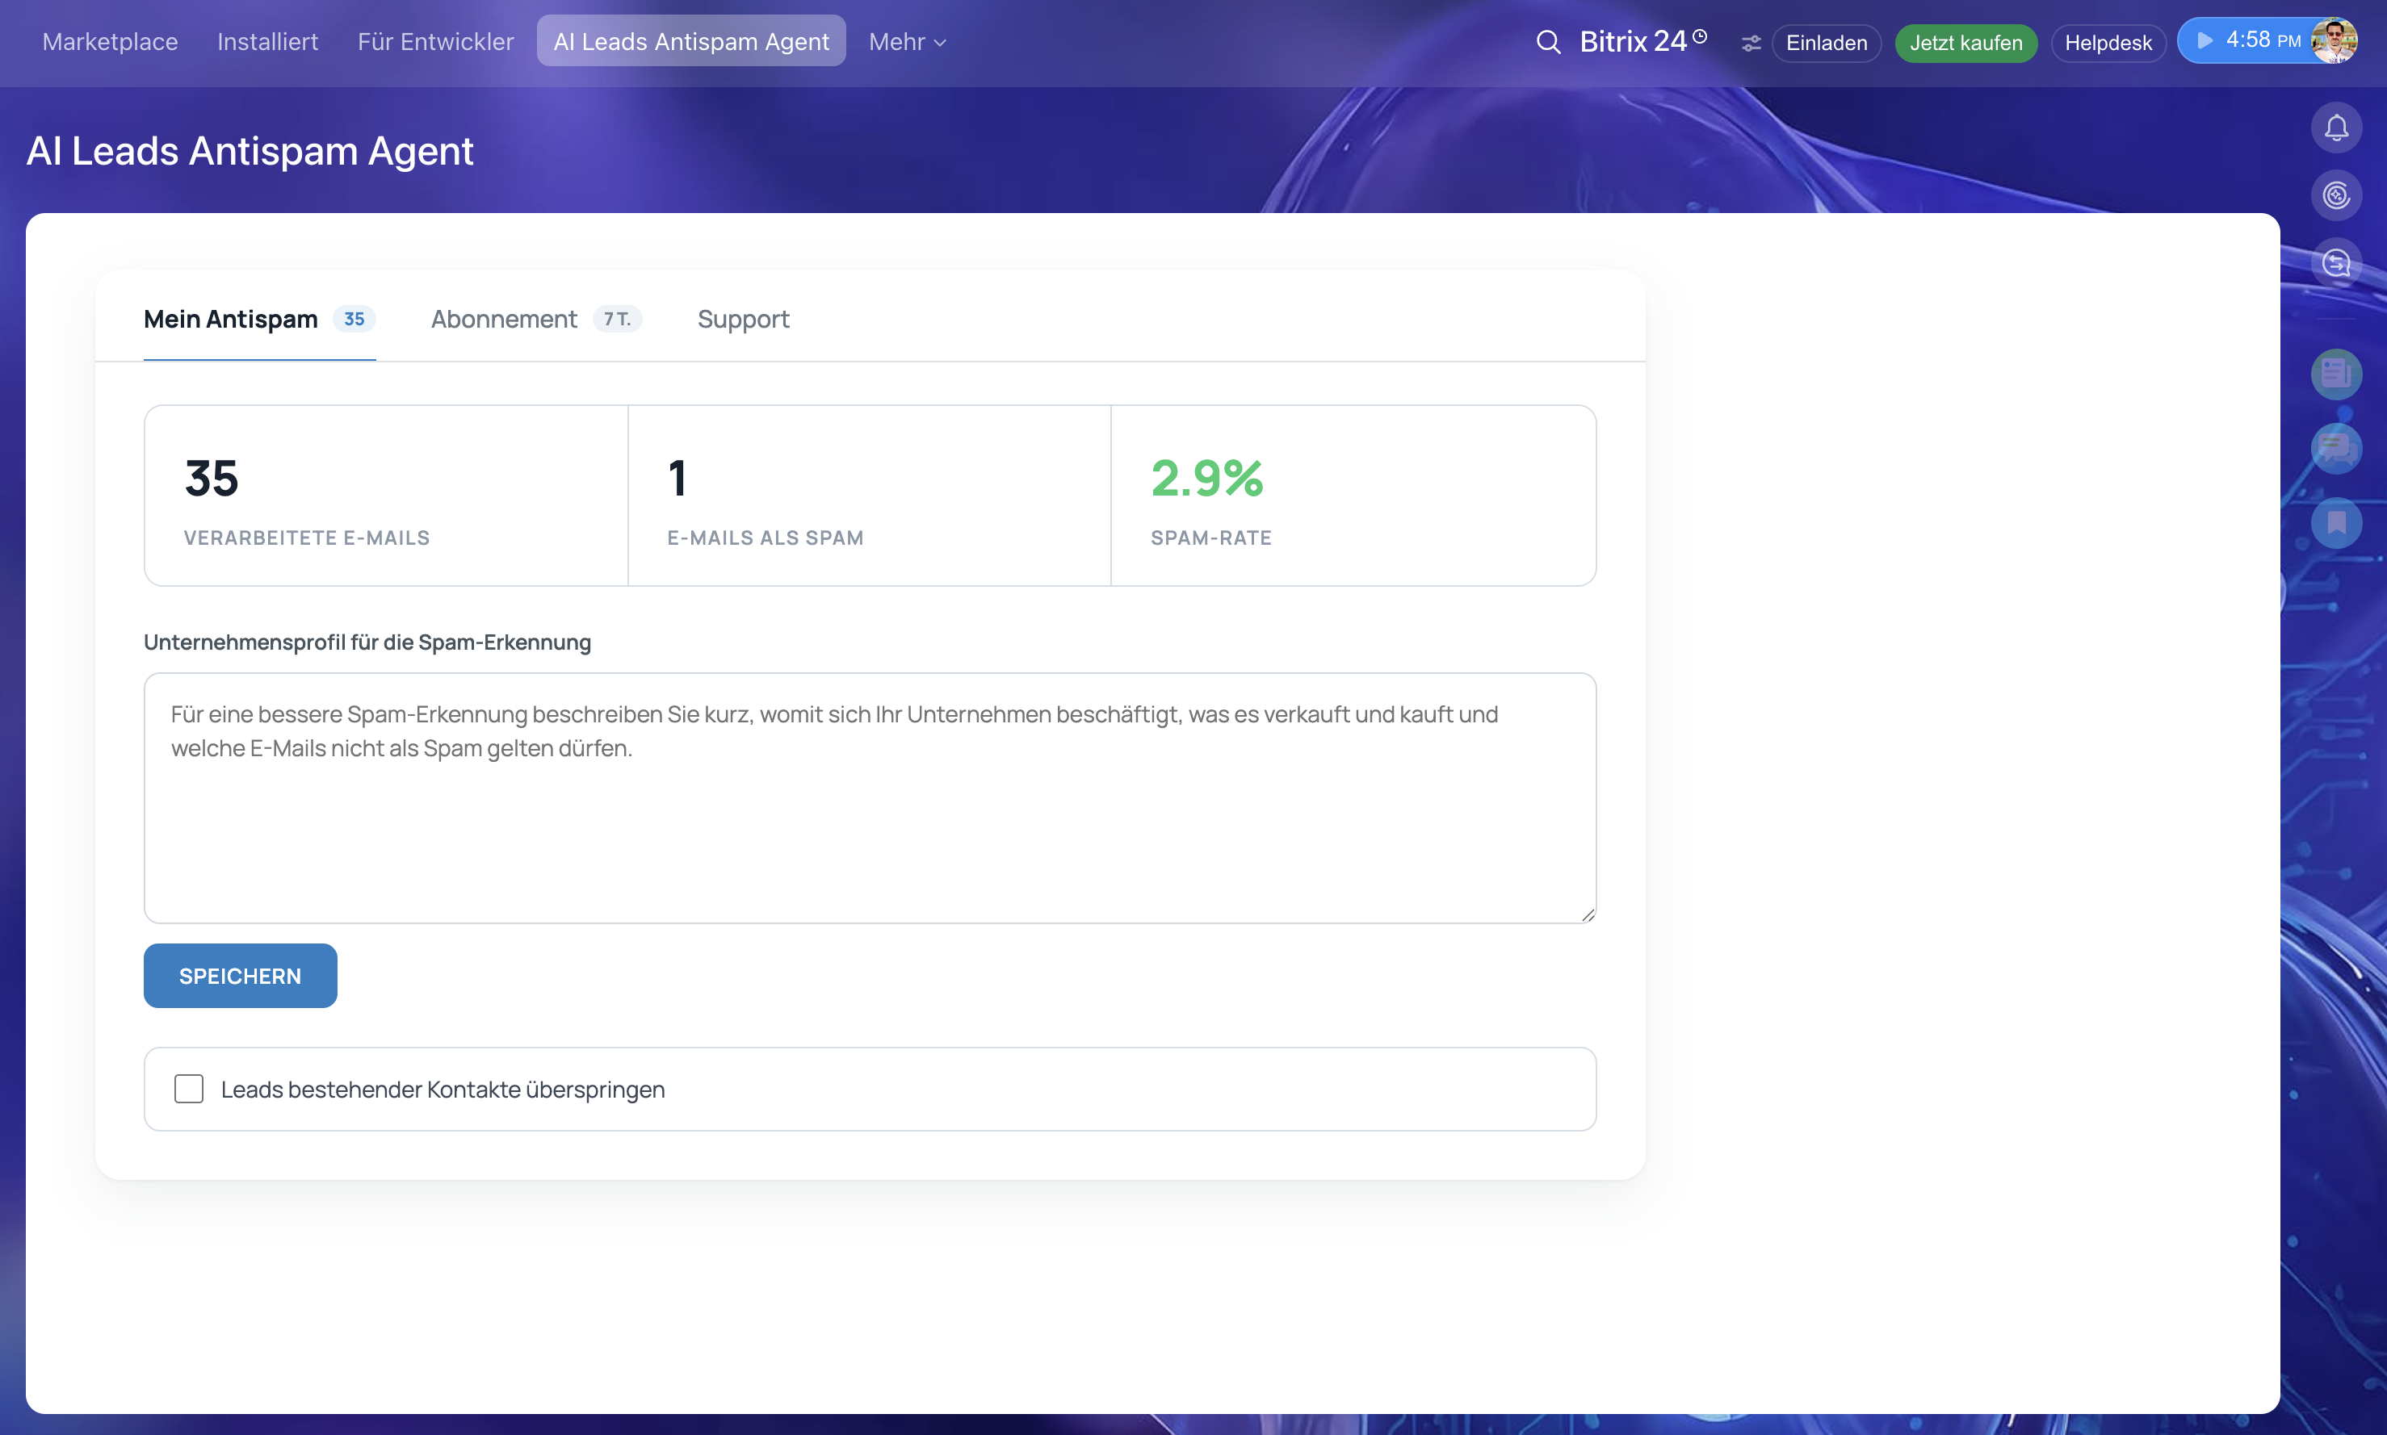The height and width of the screenshot is (1435, 2387).
Task: Select AI Leads Antispam Agent navigation item
Action: coord(691,42)
